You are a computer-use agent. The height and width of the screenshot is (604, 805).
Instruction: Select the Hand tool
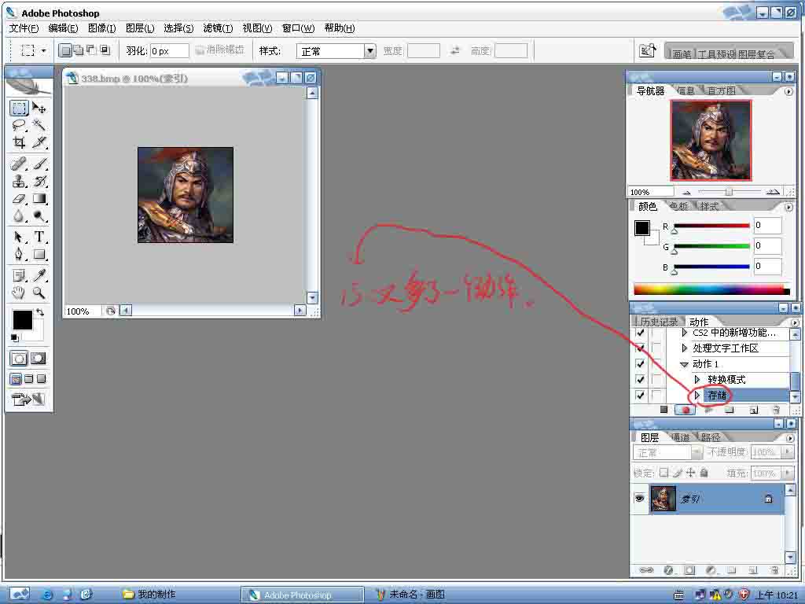pyautogui.click(x=19, y=293)
